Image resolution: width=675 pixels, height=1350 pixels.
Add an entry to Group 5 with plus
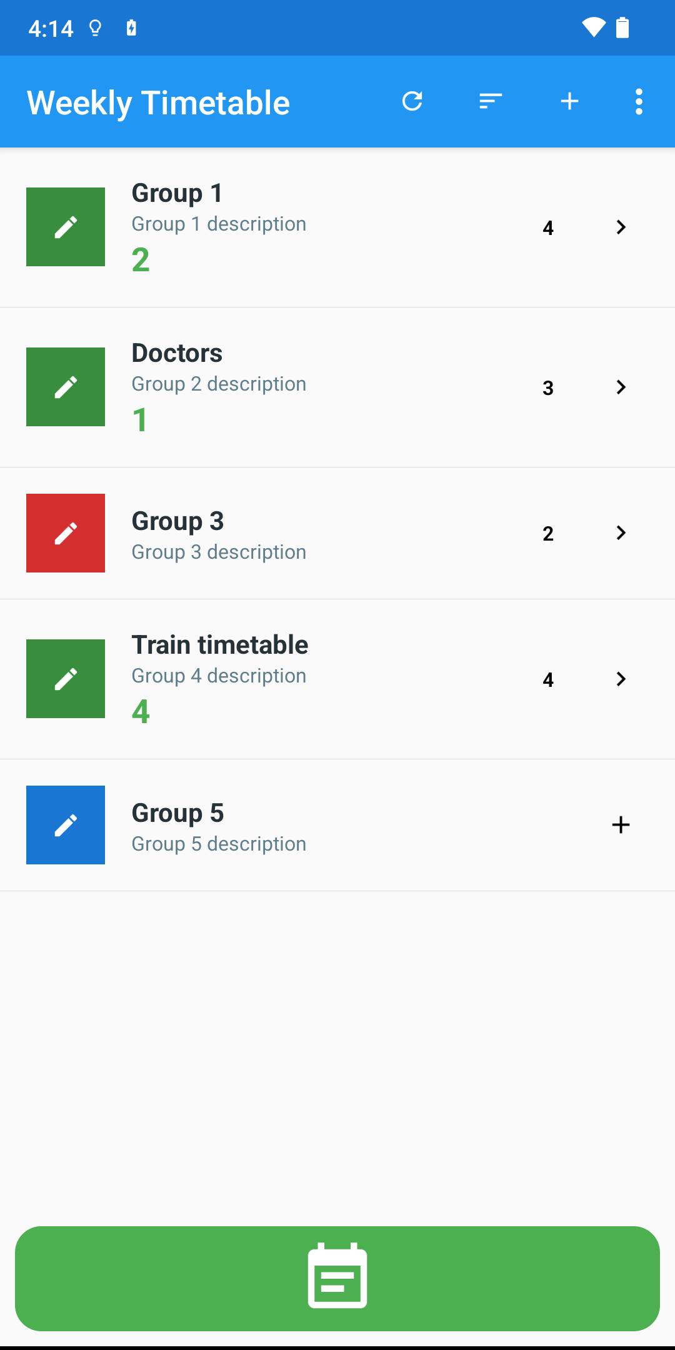(621, 825)
